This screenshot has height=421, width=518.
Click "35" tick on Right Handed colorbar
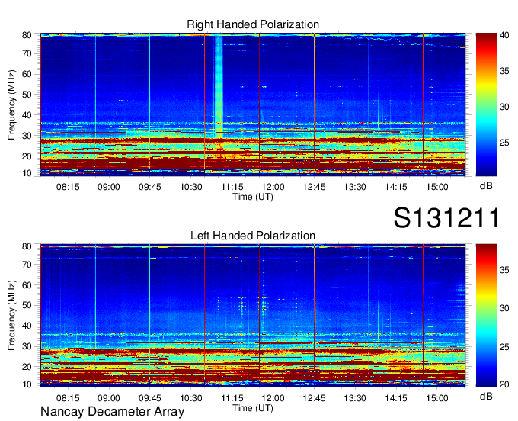point(504,71)
